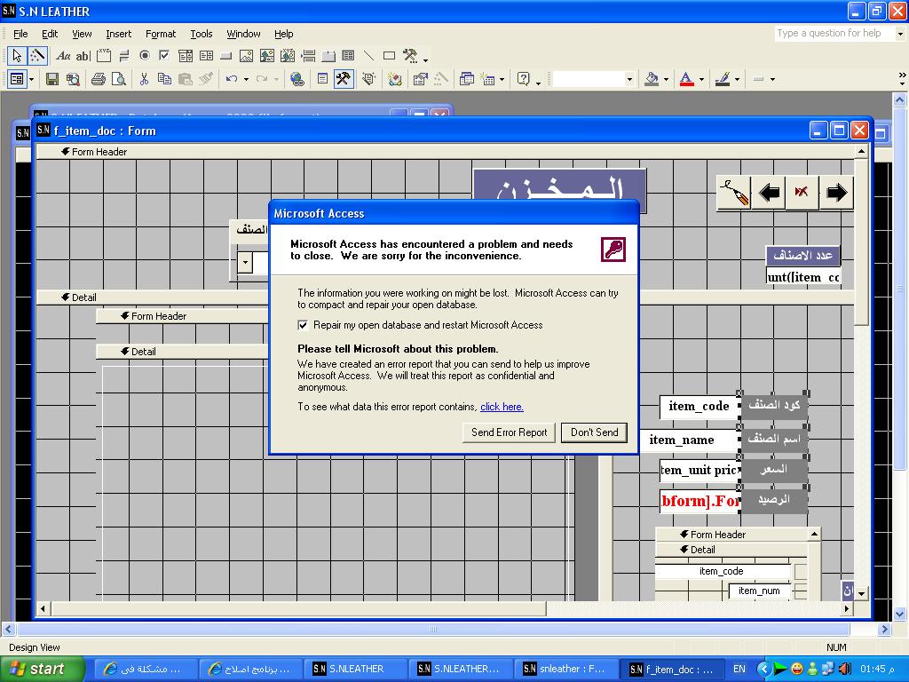Select the Option Group tool
This screenshot has width=909, height=682.
[104, 56]
